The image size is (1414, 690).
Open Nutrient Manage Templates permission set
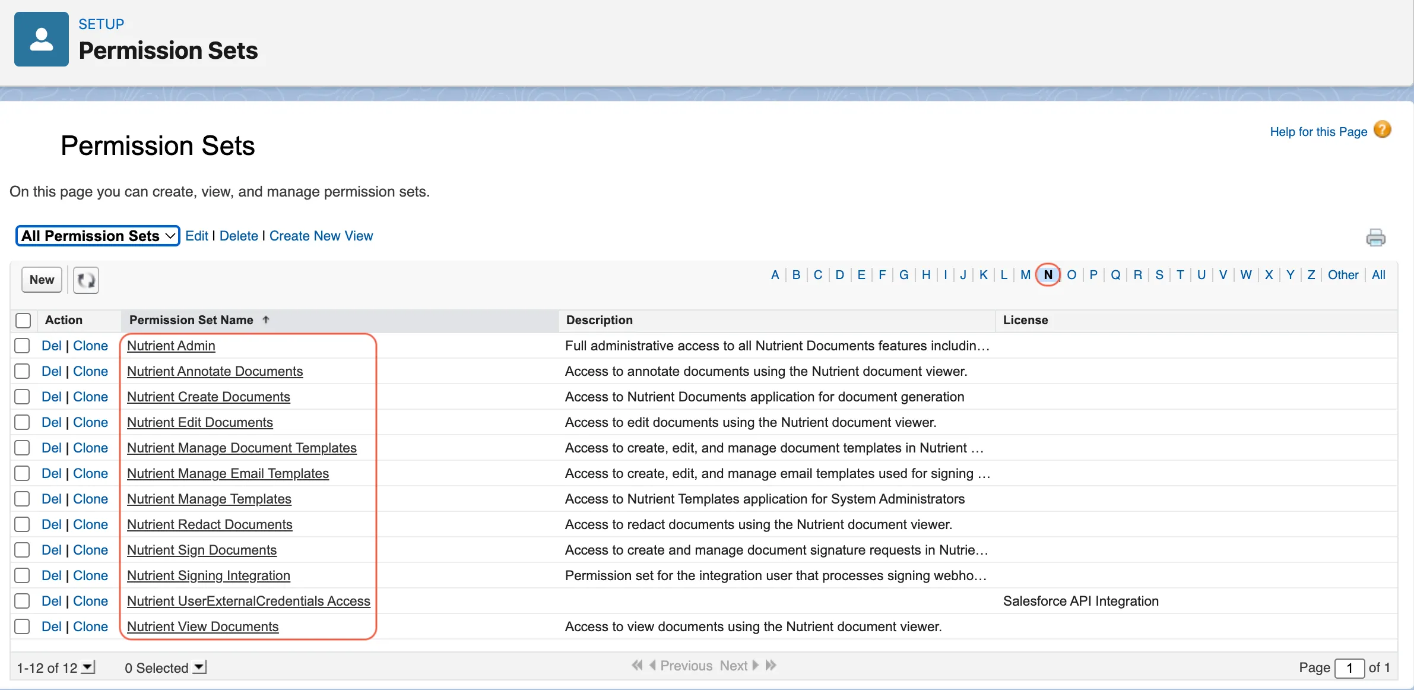pyautogui.click(x=209, y=499)
